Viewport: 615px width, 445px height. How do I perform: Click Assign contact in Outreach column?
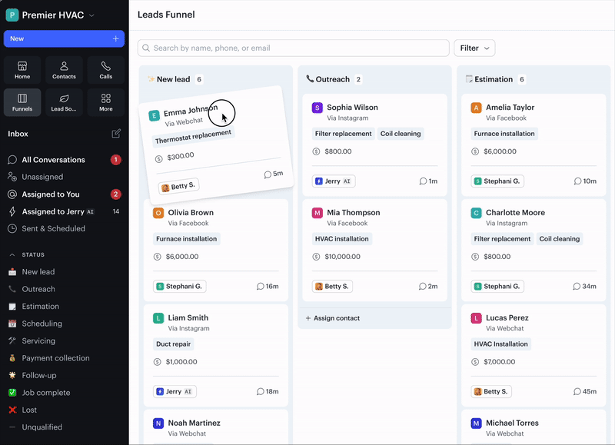point(337,318)
